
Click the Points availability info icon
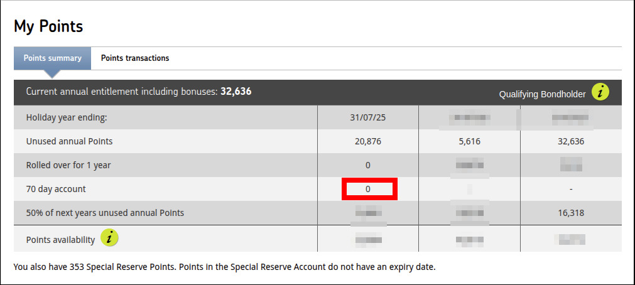109,238
